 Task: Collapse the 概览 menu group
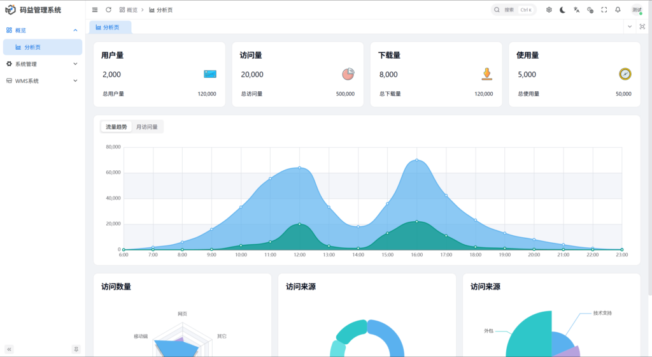coord(75,30)
